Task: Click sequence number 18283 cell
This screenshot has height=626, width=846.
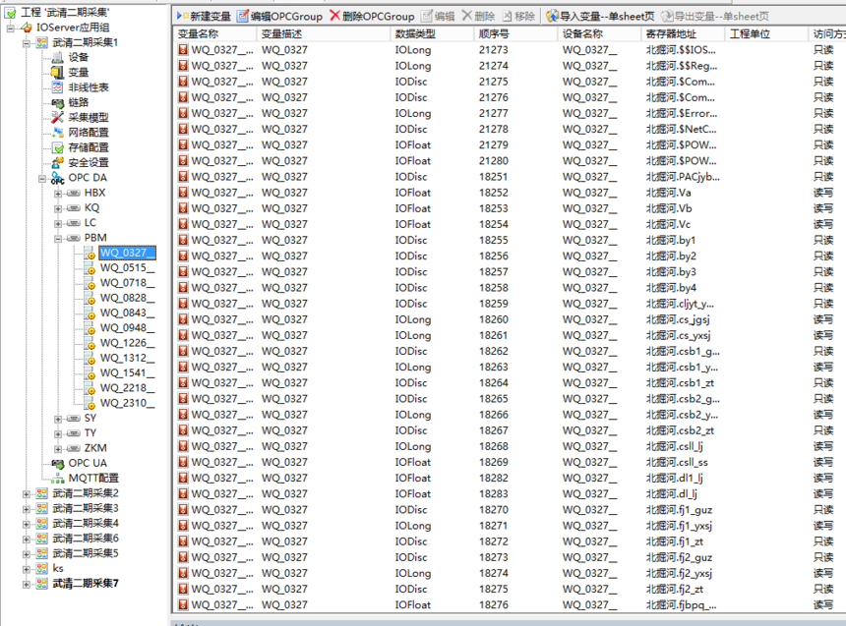Action: point(494,494)
